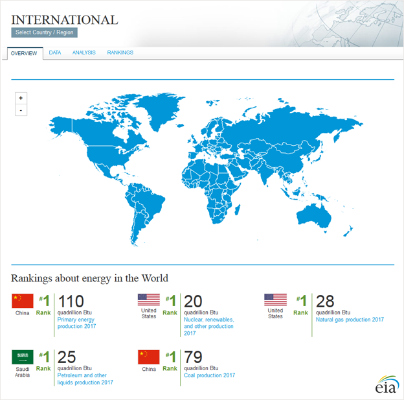The height and width of the screenshot is (400, 404).
Task: Click the '79' quadrillion Btu value
Action: [193, 357]
